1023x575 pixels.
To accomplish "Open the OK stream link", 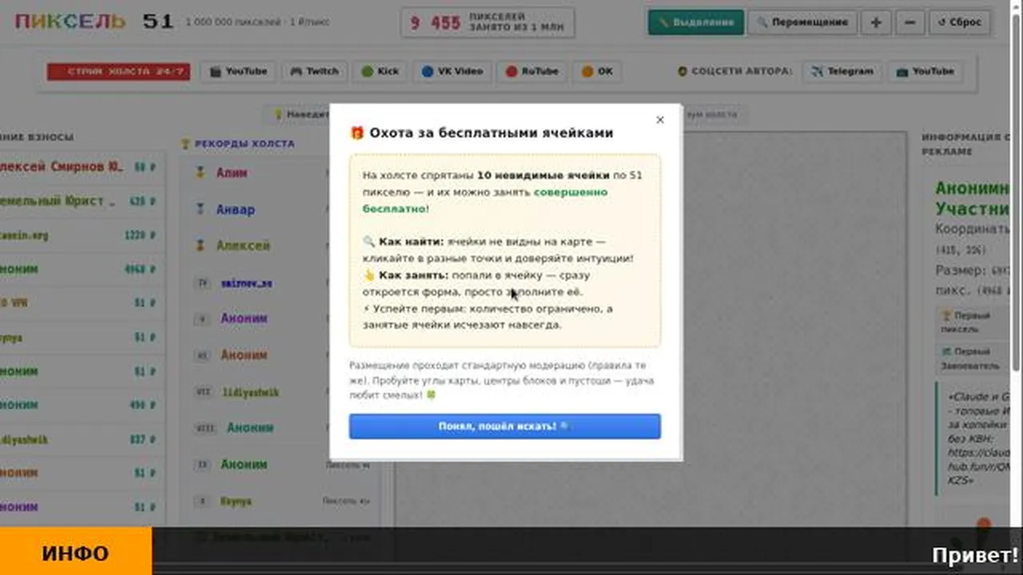I will point(598,71).
